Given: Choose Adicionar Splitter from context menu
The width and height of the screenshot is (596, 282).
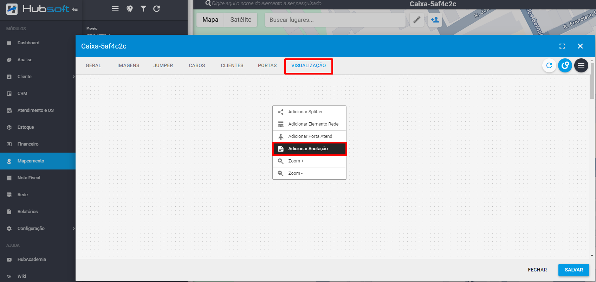Looking at the screenshot, I should [x=309, y=112].
